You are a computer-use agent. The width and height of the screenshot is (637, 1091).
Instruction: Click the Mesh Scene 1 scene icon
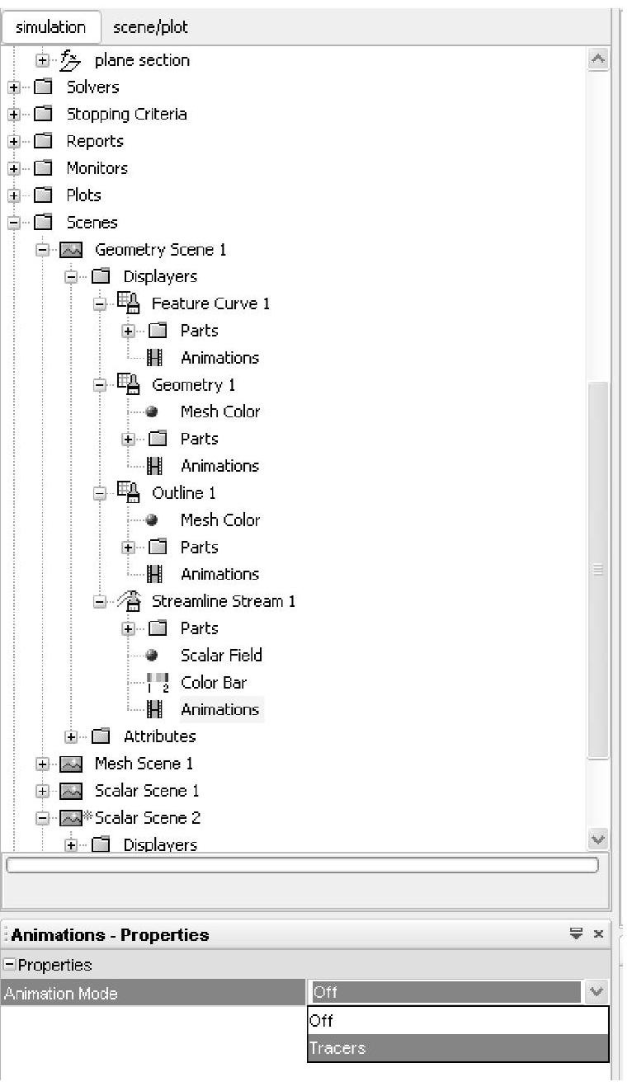point(72,764)
